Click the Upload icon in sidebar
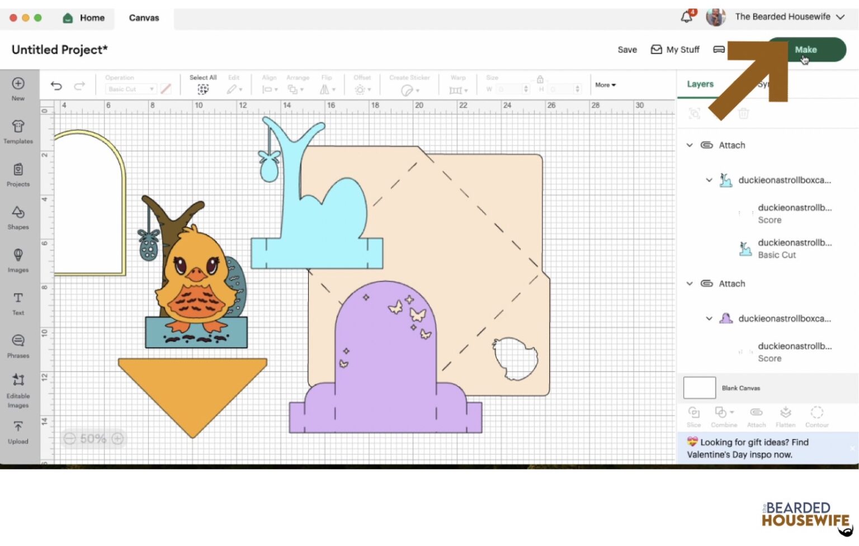Image resolution: width=859 pixels, height=546 pixels. pyautogui.click(x=18, y=431)
